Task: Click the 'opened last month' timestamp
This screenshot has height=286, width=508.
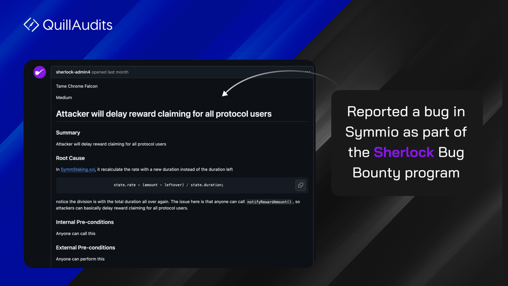Action: tap(110, 72)
